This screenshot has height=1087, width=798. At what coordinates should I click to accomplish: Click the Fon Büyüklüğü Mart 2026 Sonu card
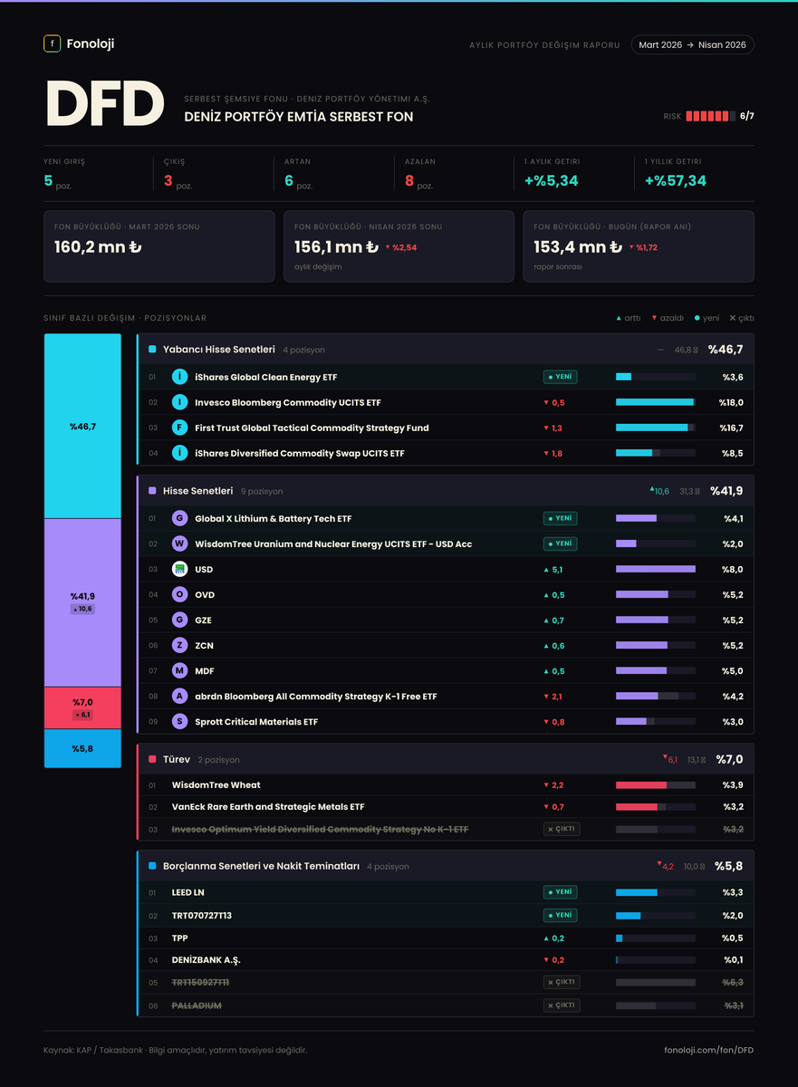pyautogui.click(x=159, y=246)
